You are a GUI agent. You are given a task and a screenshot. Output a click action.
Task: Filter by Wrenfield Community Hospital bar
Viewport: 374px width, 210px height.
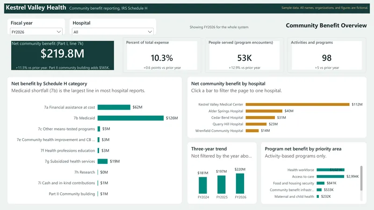click(x=252, y=131)
